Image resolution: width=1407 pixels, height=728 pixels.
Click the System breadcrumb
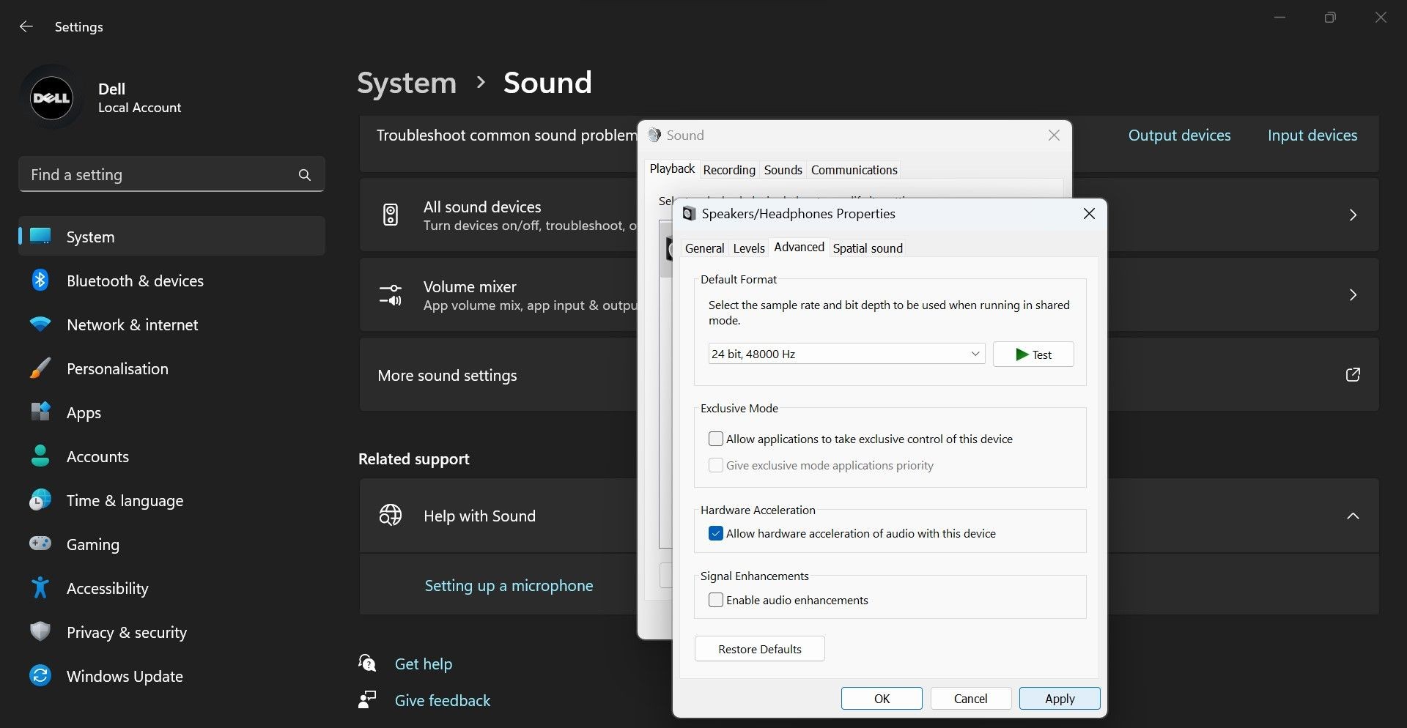(407, 83)
